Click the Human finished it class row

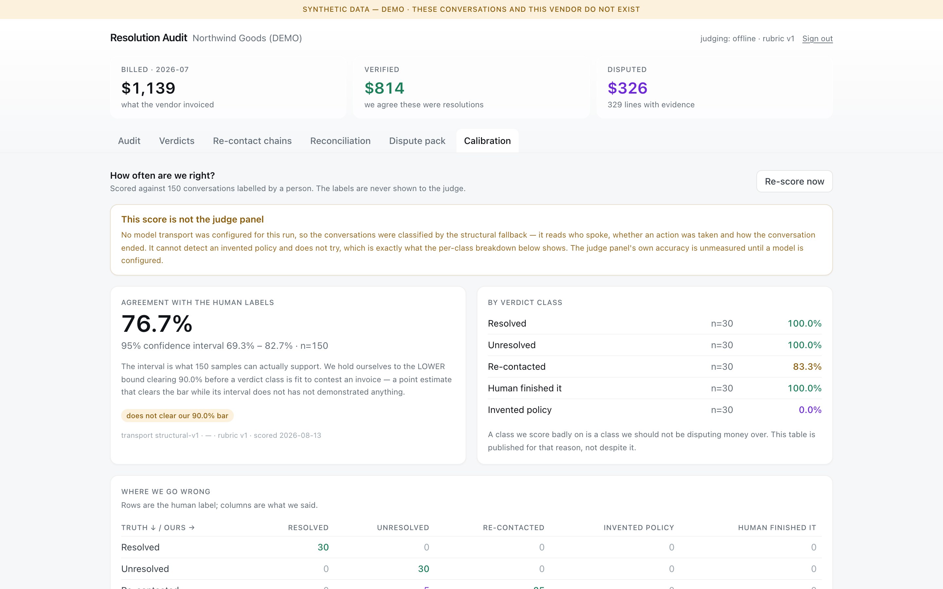click(654, 388)
